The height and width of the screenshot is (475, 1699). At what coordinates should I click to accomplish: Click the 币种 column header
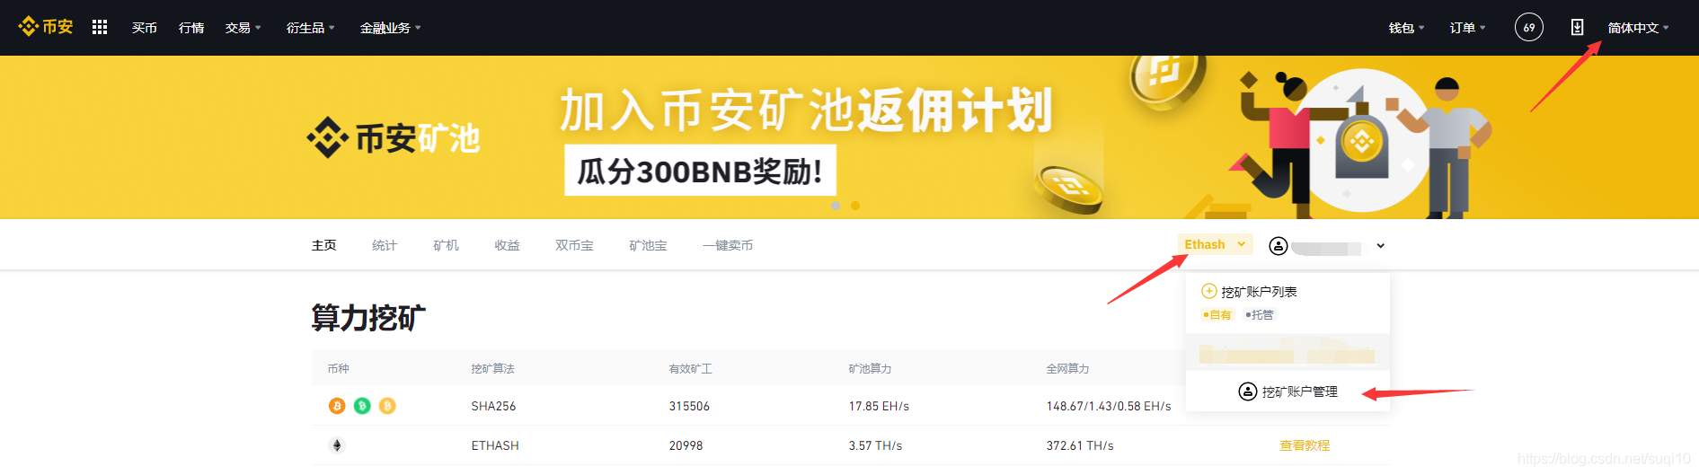(x=338, y=369)
